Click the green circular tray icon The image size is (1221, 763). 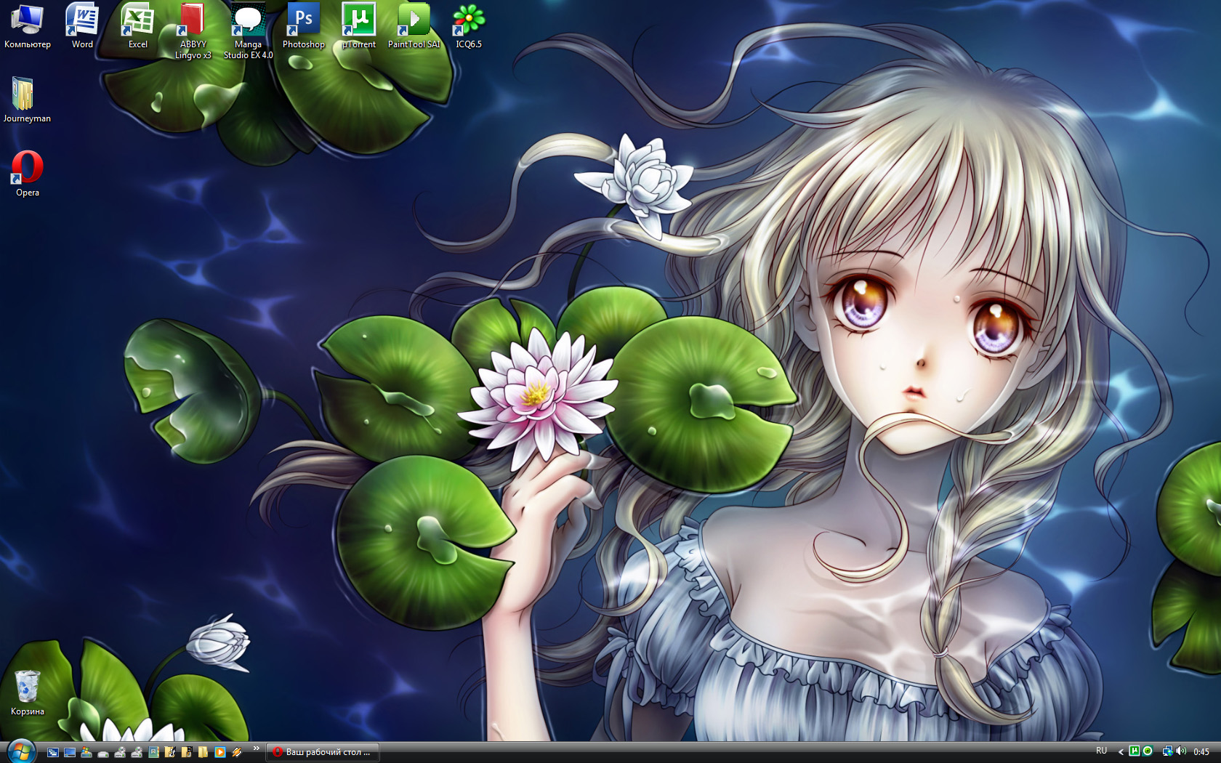(x=1148, y=751)
